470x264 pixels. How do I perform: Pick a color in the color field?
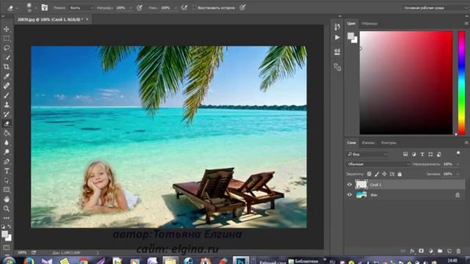click(406, 83)
